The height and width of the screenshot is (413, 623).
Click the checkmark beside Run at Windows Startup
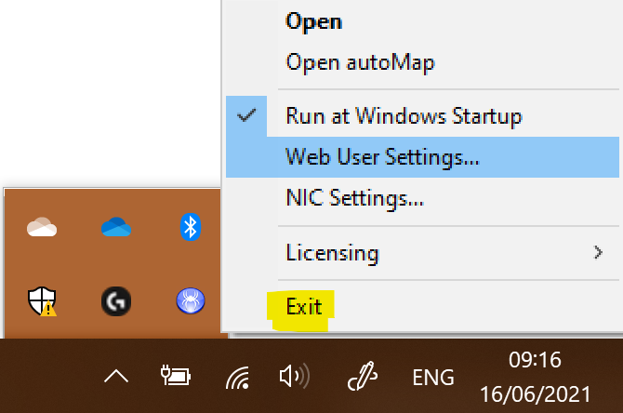point(246,115)
